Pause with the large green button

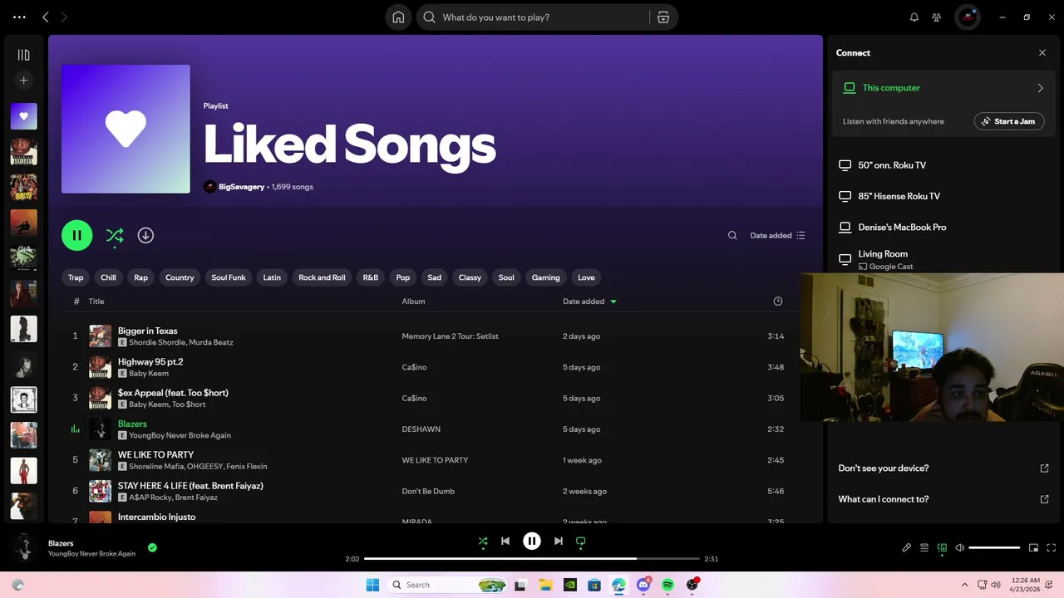click(x=76, y=235)
